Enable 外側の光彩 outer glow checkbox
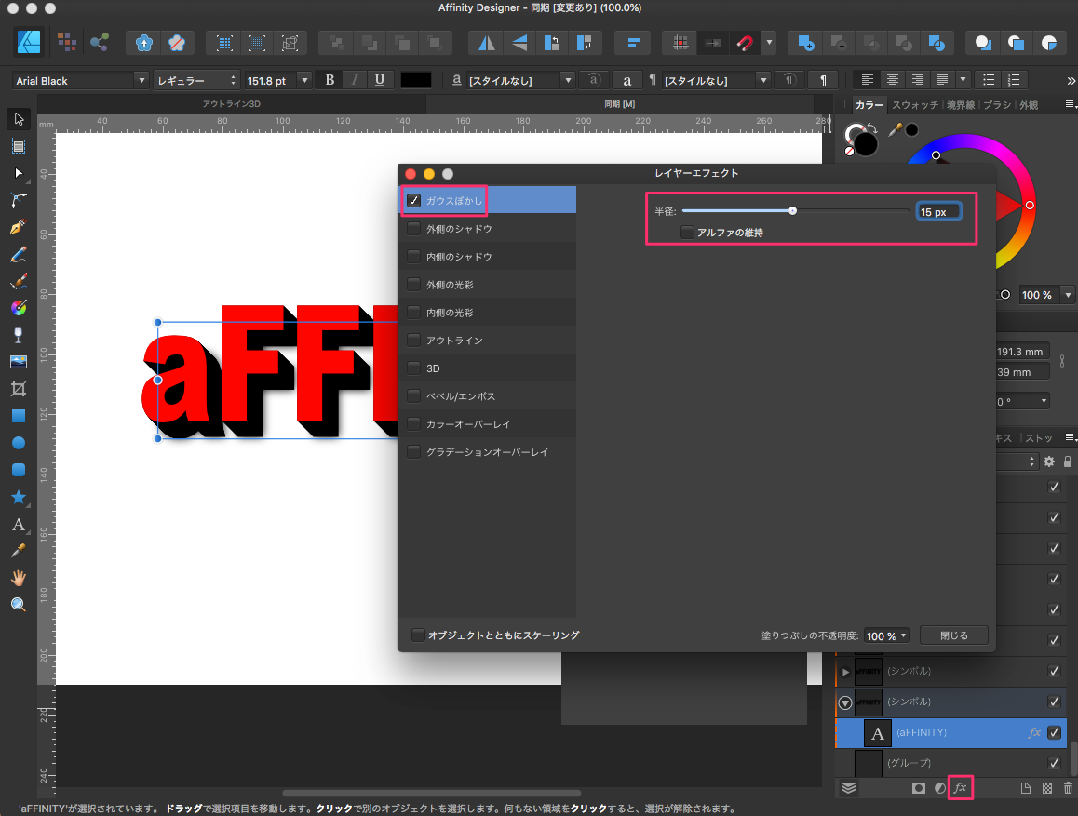1078x816 pixels. (414, 285)
